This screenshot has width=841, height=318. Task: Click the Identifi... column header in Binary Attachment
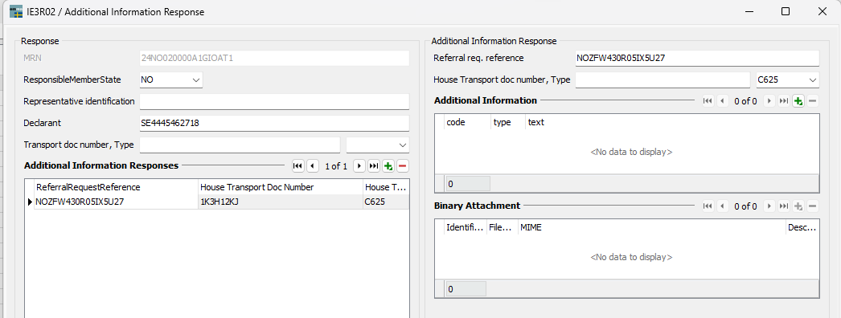tap(465, 227)
